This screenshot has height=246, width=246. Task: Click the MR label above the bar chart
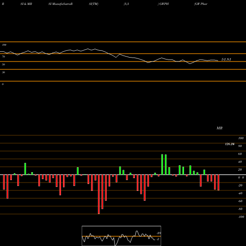coord(219,128)
